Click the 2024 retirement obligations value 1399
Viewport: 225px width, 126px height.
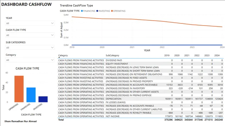[x=220, y=74]
